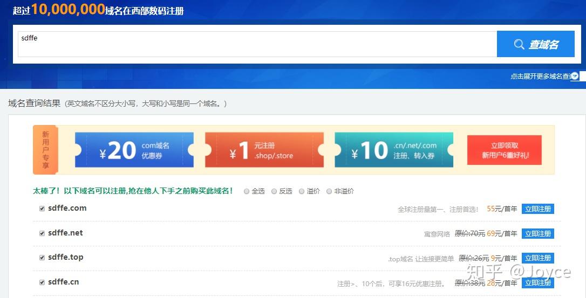Viewport: 586px width, 298px height.
Task: Click 立即注册 for sdffe.cn
Action: click(x=538, y=283)
